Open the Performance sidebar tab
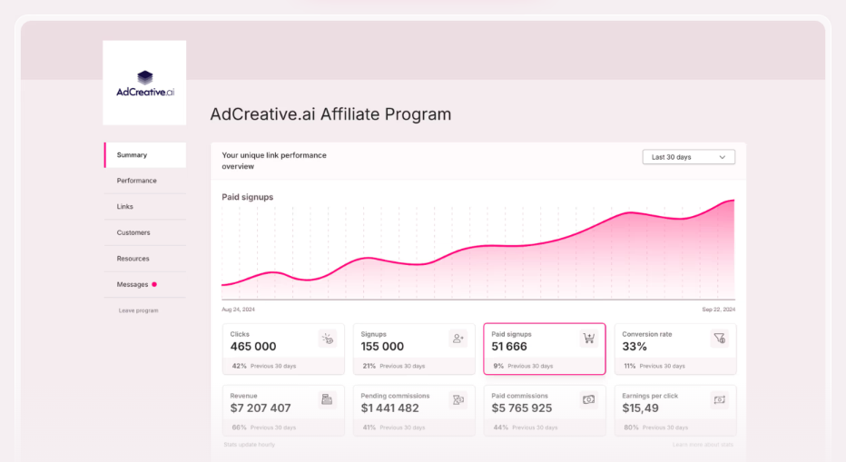The image size is (846, 462). 145,181
